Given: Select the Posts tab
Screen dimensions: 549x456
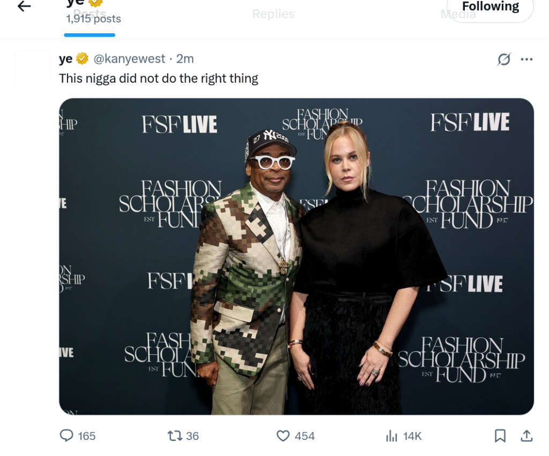Looking at the screenshot, I should [90, 14].
